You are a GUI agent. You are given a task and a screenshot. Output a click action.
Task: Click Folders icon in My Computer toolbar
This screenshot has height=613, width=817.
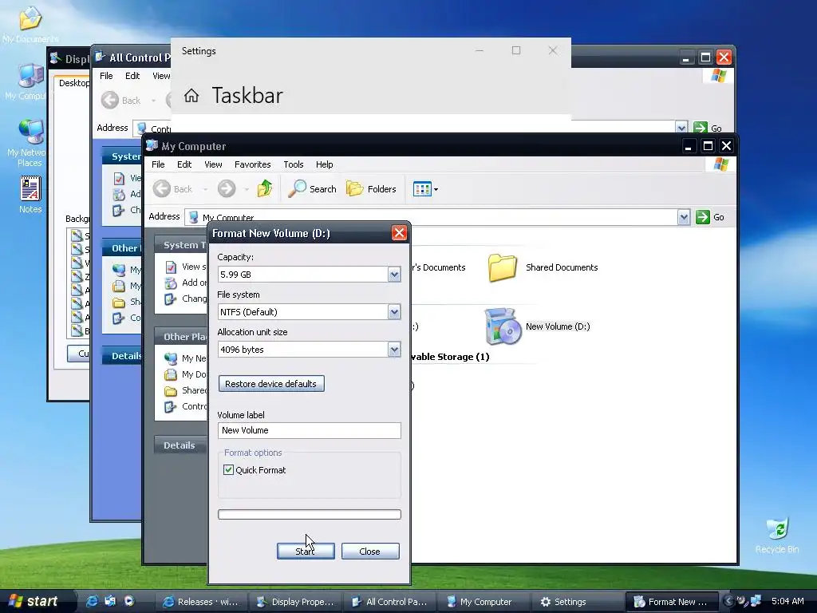click(355, 188)
